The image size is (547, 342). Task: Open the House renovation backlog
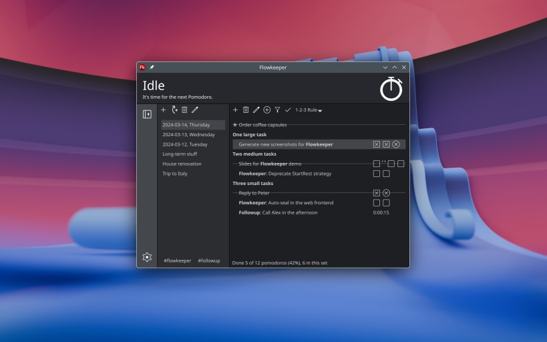[193, 164]
